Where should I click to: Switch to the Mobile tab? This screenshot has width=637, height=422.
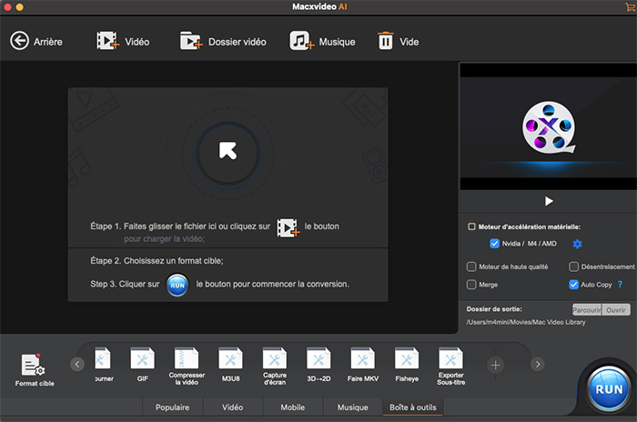coord(292,407)
